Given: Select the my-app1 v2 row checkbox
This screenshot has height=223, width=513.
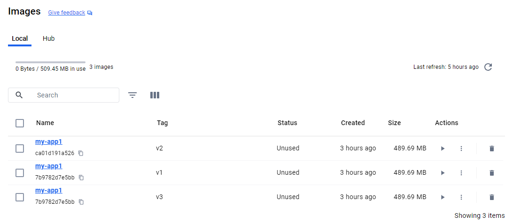Looking at the screenshot, I should pyautogui.click(x=20, y=149).
